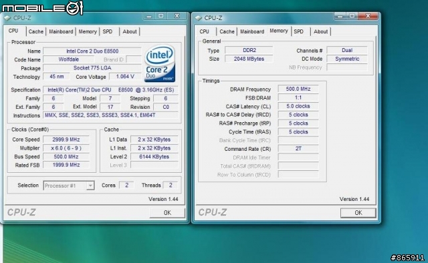Click the processor name Intel Core 2 Duo E8500

click(92, 51)
